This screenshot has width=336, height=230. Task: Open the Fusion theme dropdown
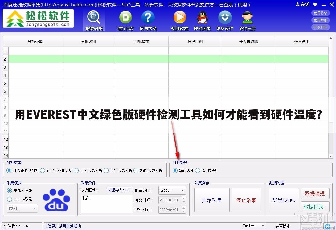pyautogui.click(x=254, y=226)
